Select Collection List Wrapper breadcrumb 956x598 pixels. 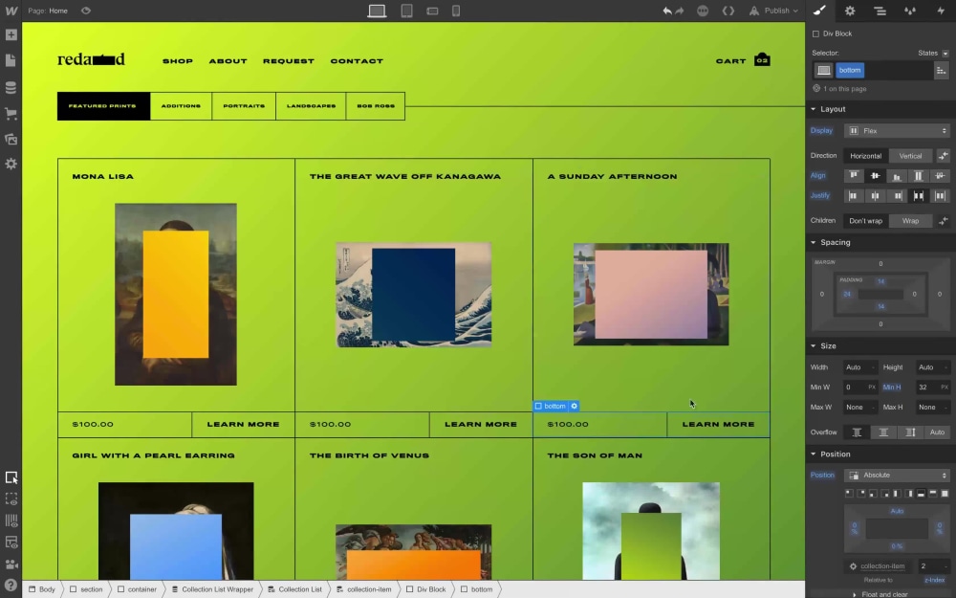point(212,589)
